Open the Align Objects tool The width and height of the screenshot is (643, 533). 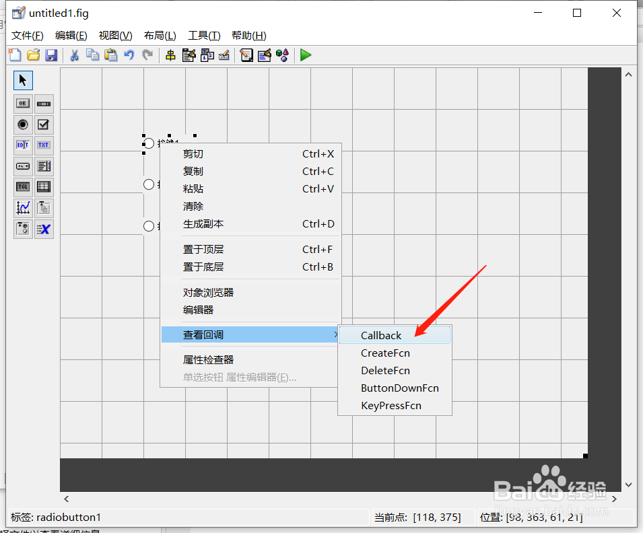(170, 55)
